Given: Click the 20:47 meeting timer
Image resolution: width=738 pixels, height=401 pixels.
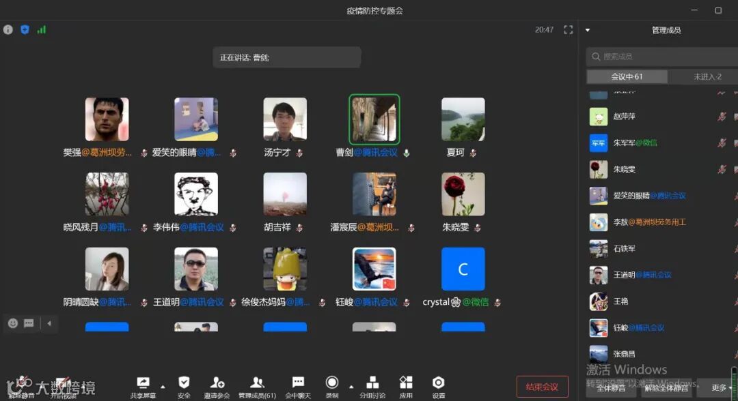Looking at the screenshot, I should pos(544,29).
